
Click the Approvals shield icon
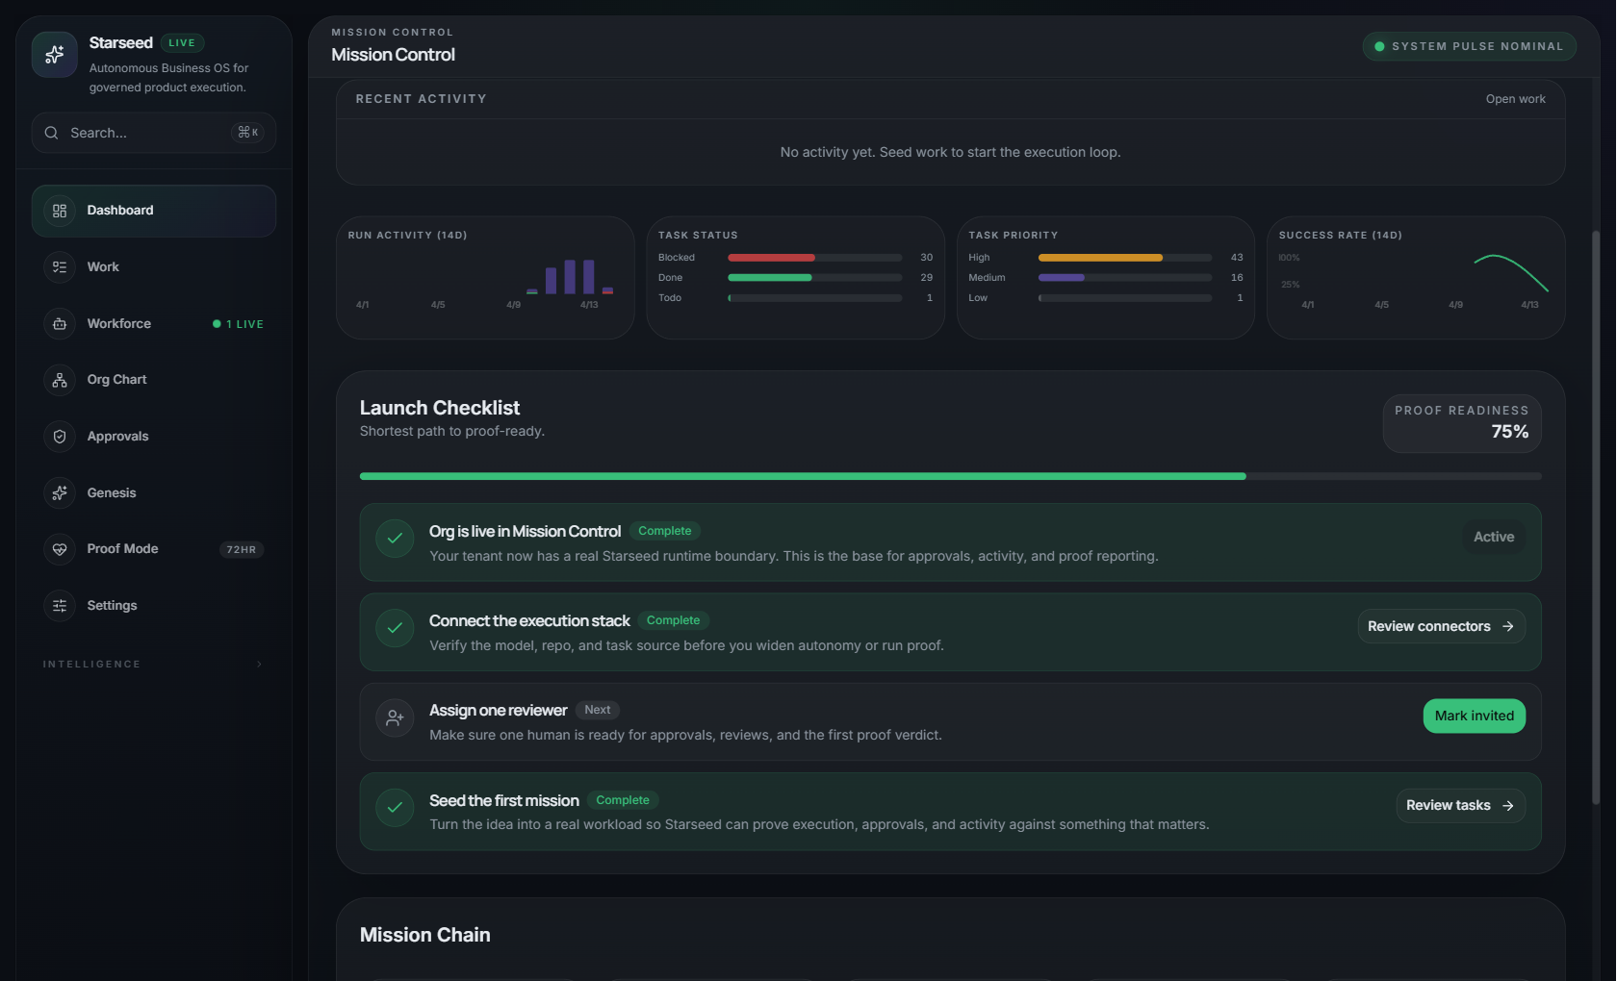(x=60, y=437)
